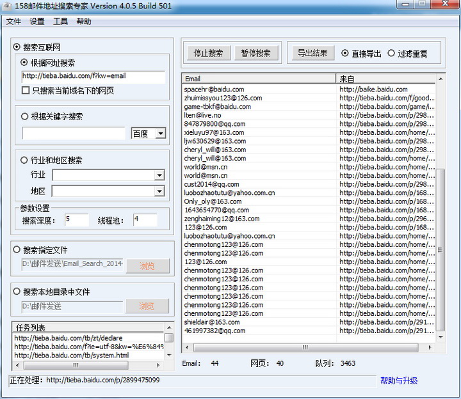Click the URL input with tieba.baidu.com address

[x=93, y=76]
